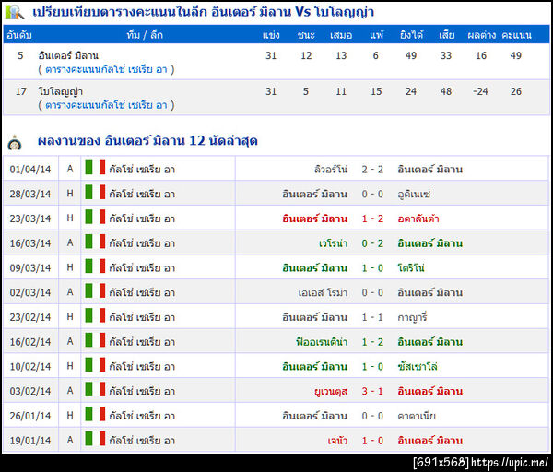Click opponent เวโรน่า in 16/03/14 match
The width and height of the screenshot is (553, 472).
click(x=334, y=243)
